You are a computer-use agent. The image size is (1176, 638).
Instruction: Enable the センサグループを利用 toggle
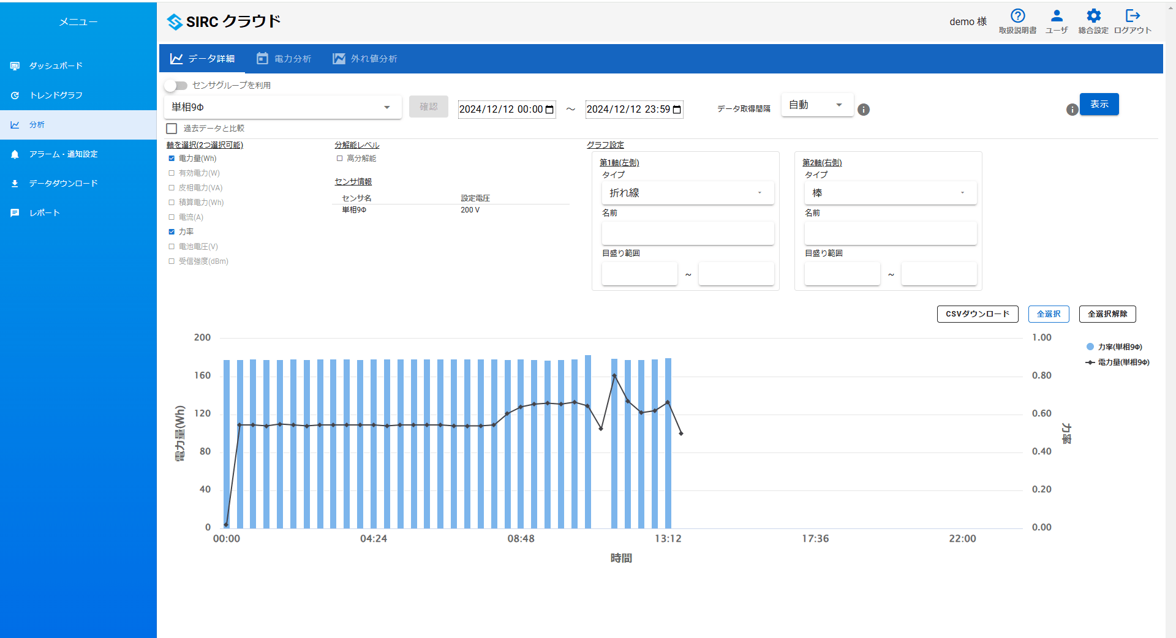click(x=176, y=86)
